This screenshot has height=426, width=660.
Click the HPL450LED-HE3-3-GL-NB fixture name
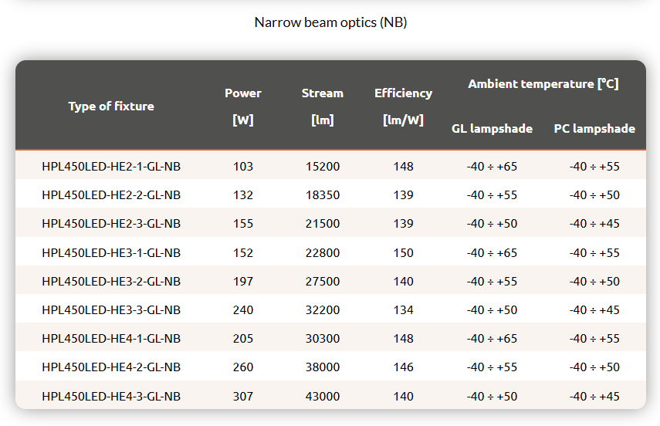click(111, 310)
